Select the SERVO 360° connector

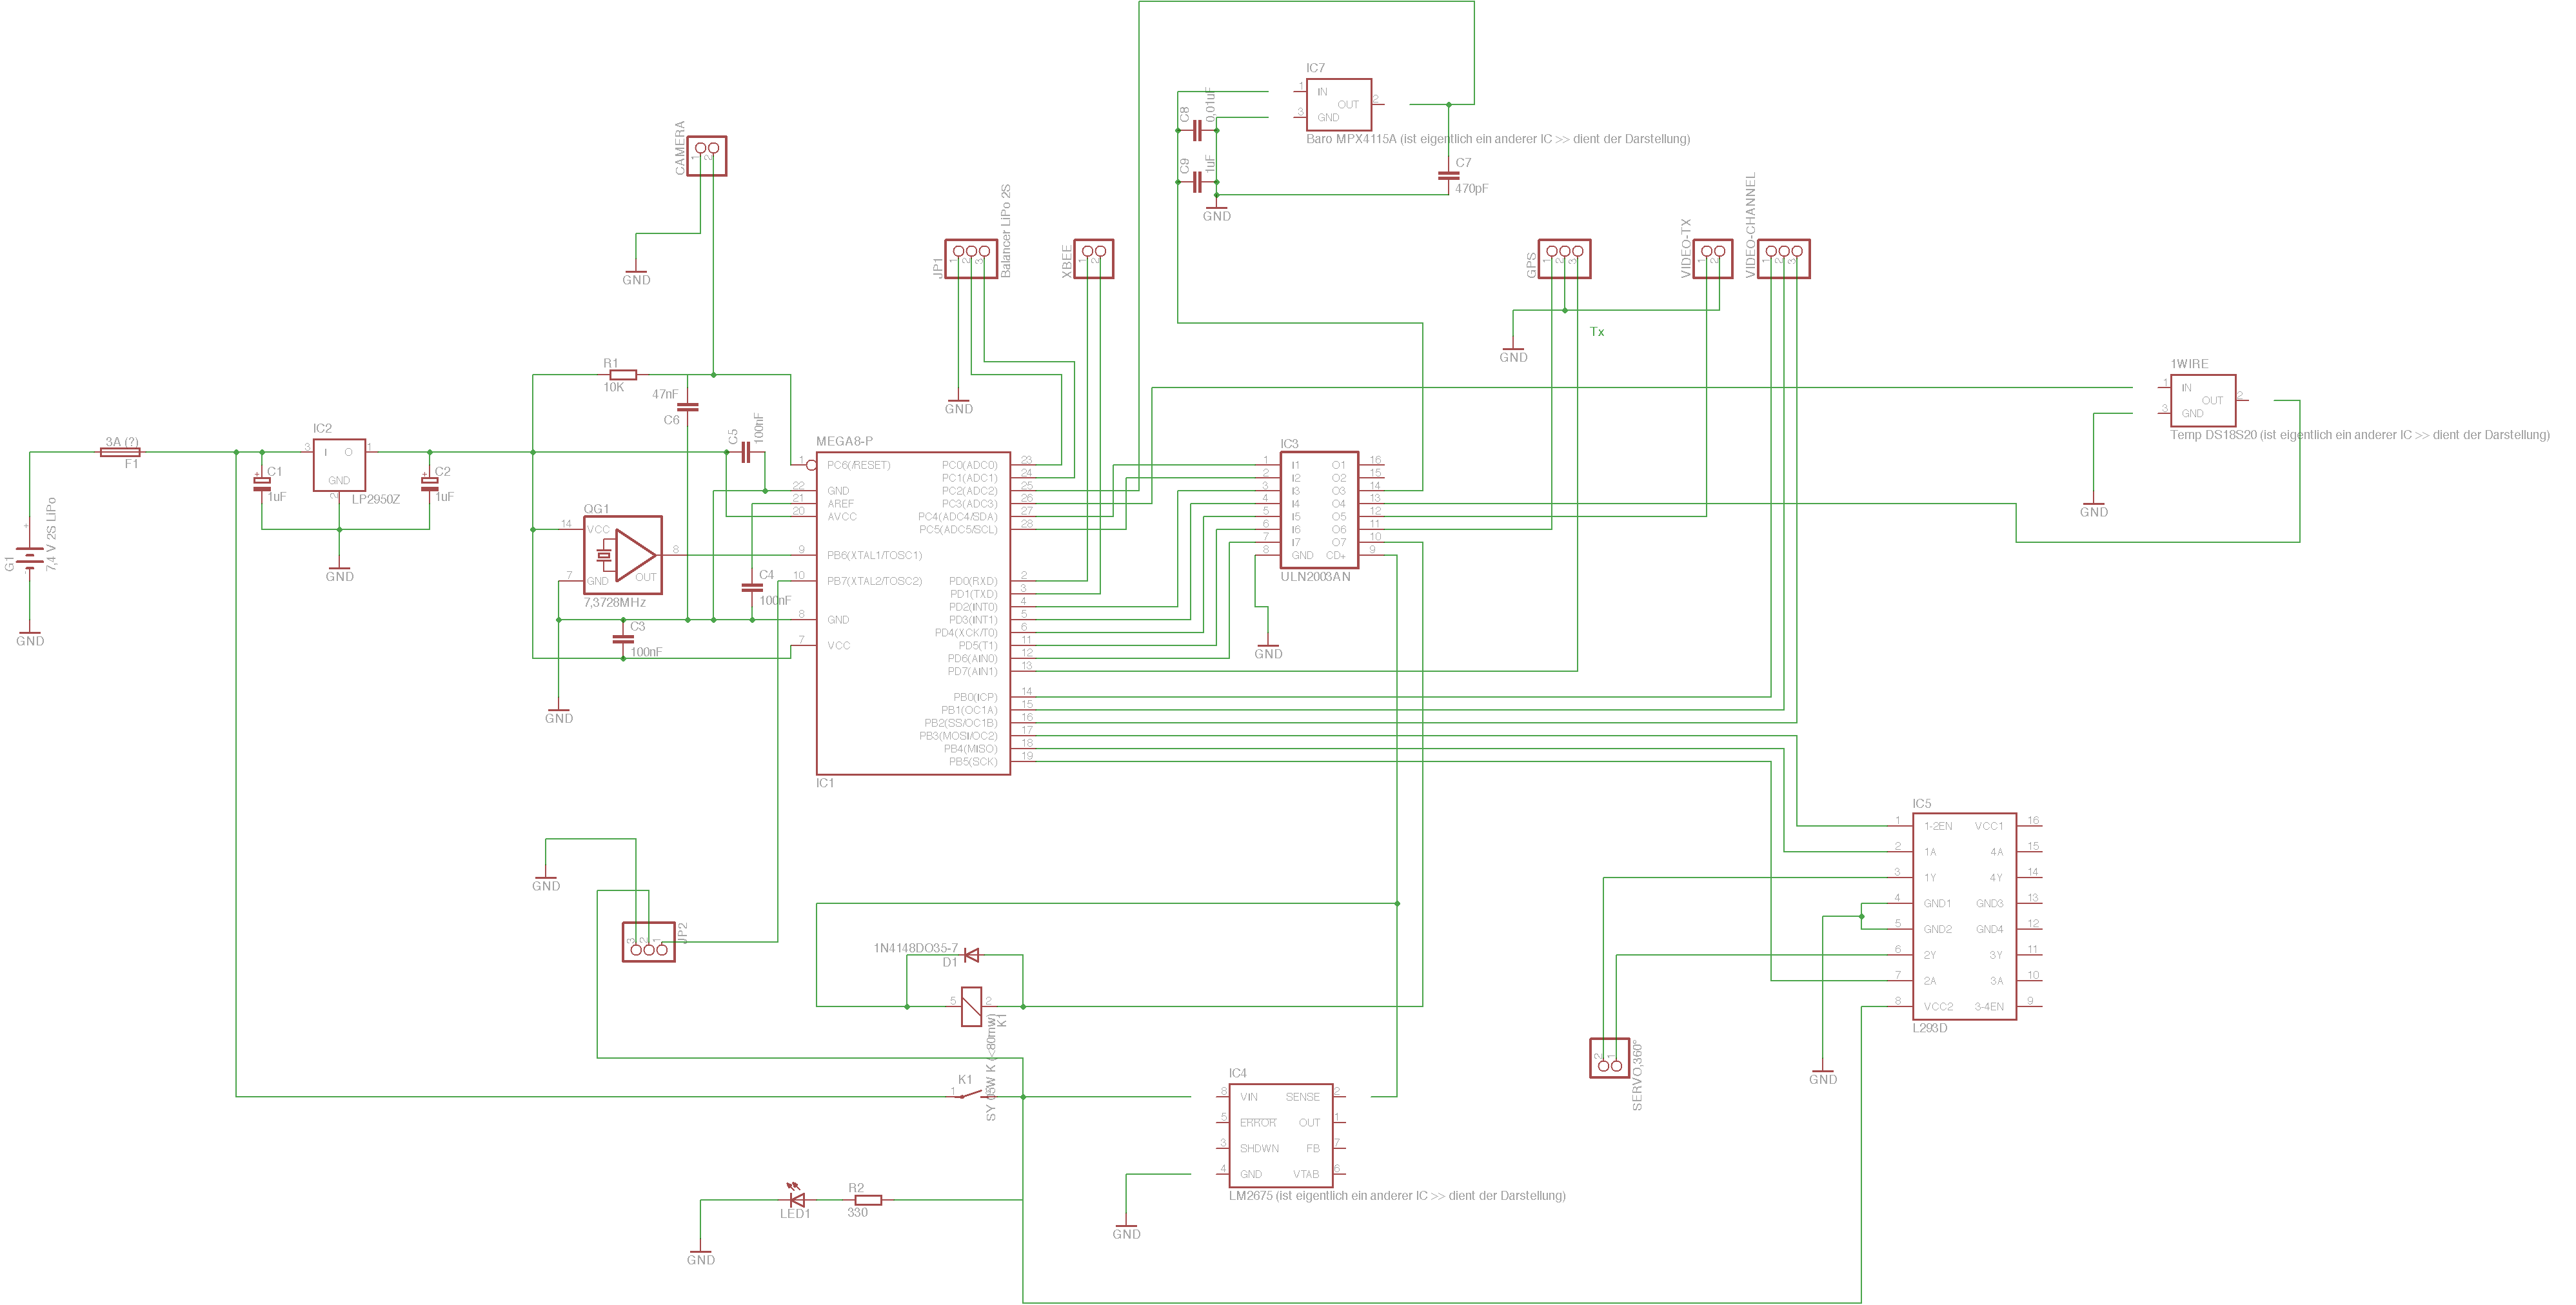pos(1609,1058)
